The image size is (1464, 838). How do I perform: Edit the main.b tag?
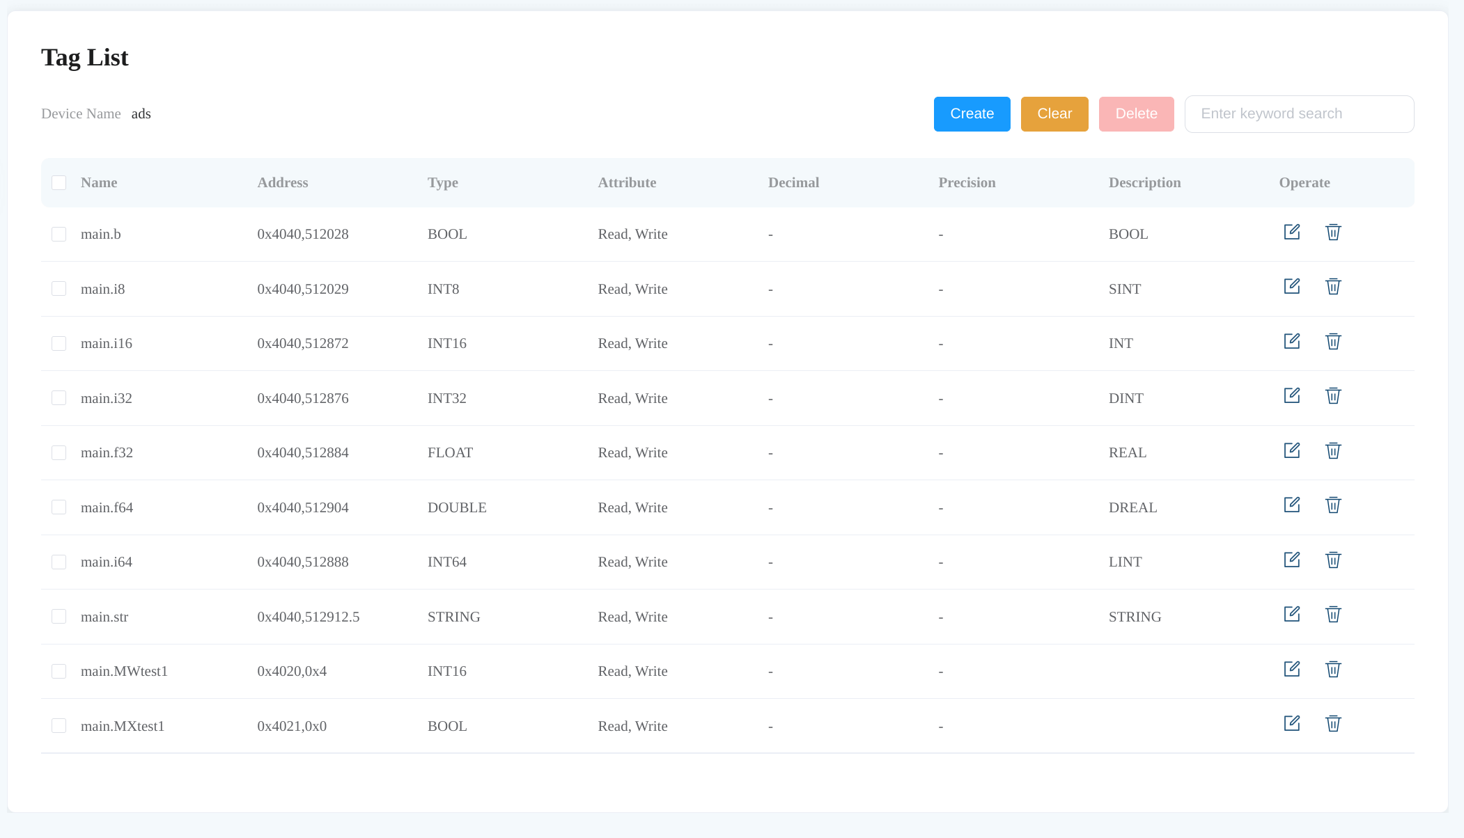click(1292, 232)
